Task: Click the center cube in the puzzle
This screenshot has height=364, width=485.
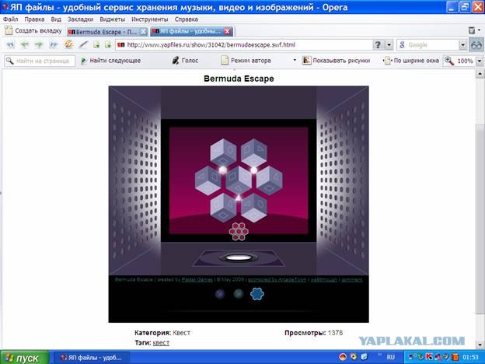Action: pyautogui.click(x=239, y=180)
